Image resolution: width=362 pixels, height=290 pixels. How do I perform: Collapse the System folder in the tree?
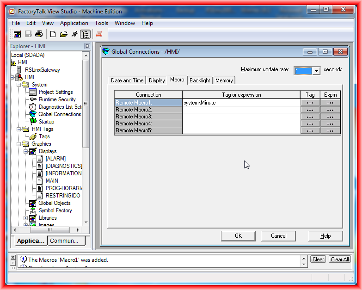(x=19, y=85)
